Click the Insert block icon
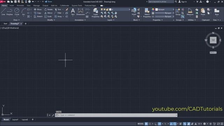This screenshot has width=224, height=126. 134,12
